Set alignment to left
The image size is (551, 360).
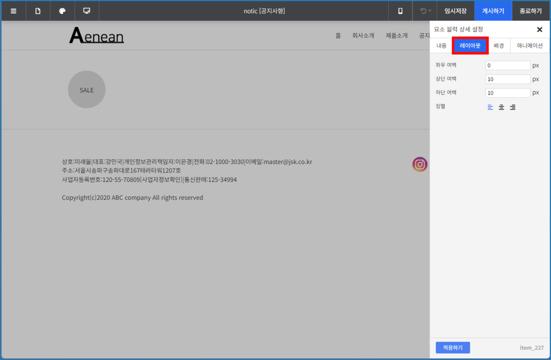click(x=490, y=107)
